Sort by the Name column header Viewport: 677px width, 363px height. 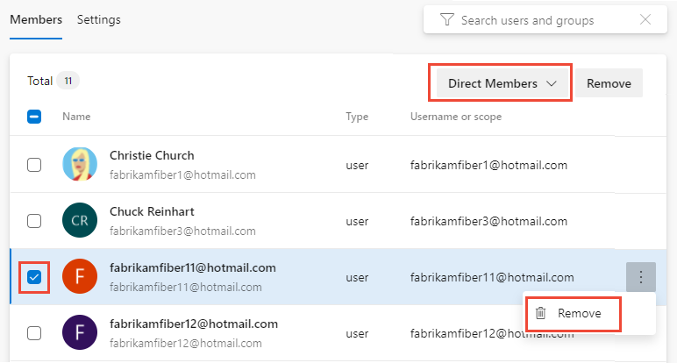[76, 116]
